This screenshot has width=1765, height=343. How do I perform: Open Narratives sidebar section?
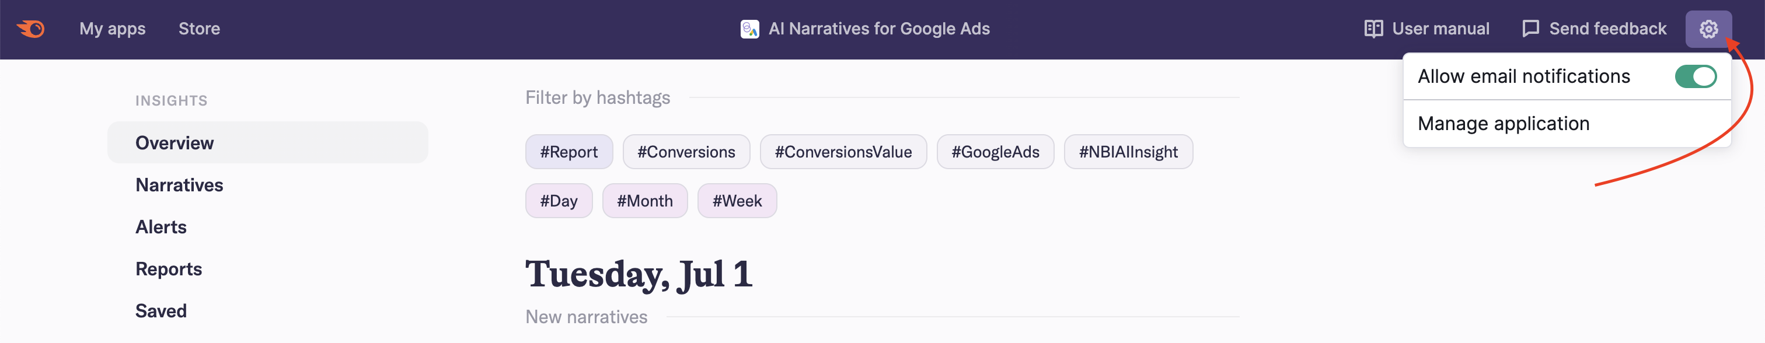coord(180,185)
